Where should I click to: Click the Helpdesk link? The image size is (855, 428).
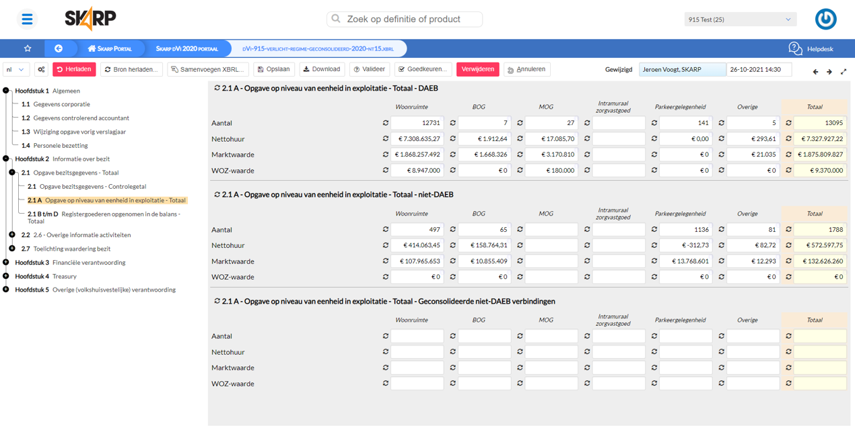pos(811,49)
